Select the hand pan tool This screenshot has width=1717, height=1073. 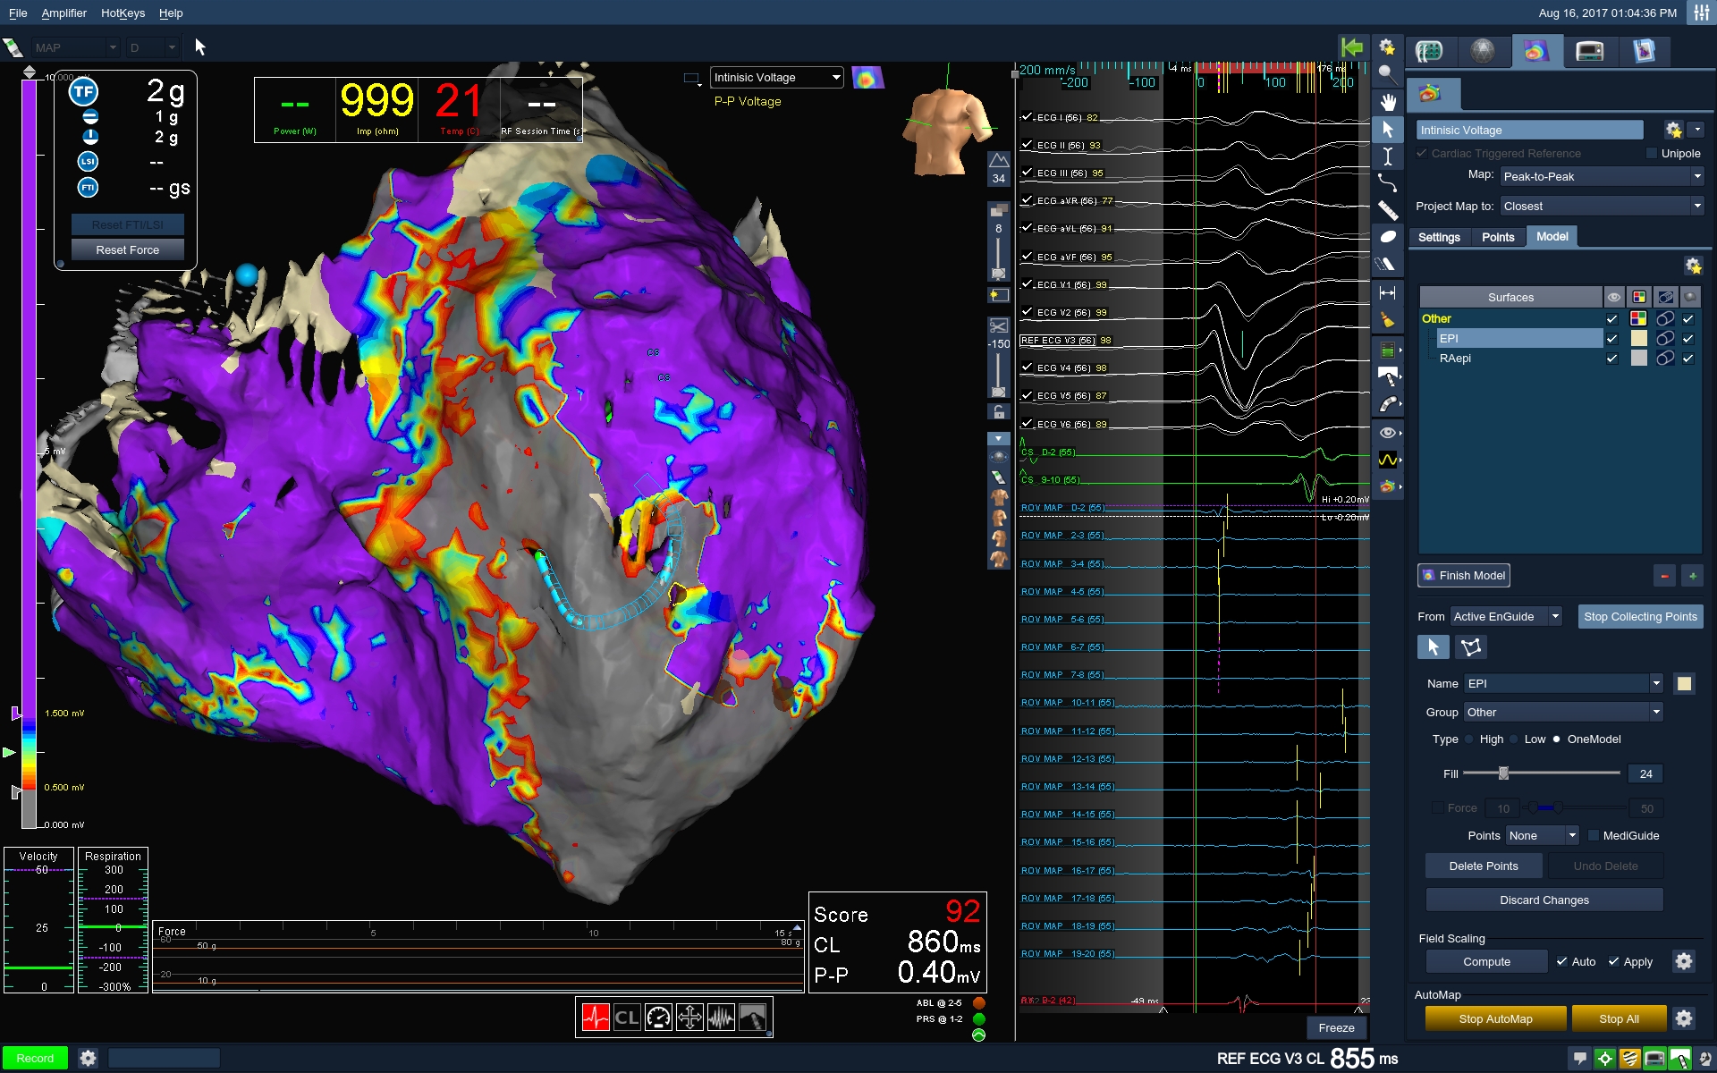click(x=1387, y=102)
